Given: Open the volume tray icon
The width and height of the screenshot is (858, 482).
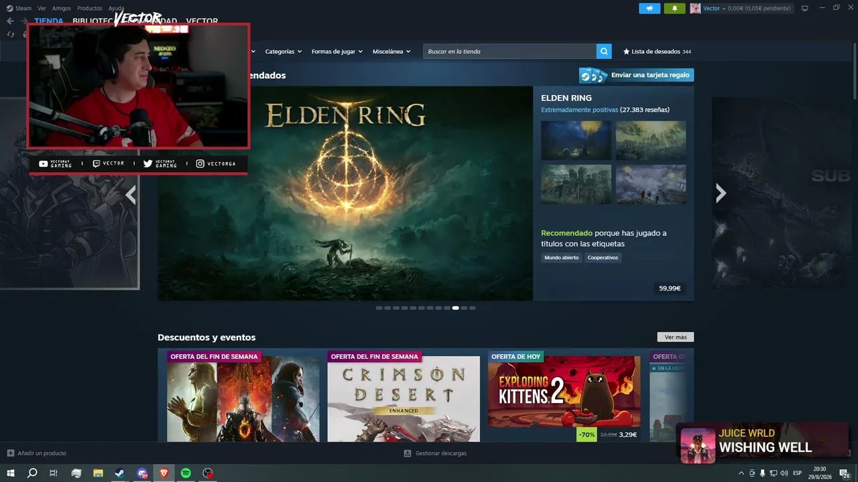Looking at the screenshot, I should [x=784, y=473].
